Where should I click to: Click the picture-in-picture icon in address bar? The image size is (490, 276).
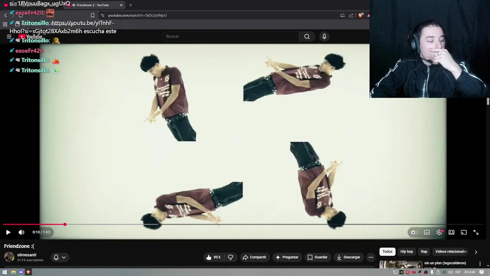point(343,15)
